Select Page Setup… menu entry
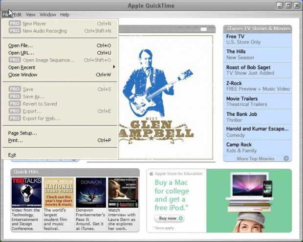303x242 pixels. [60, 133]
